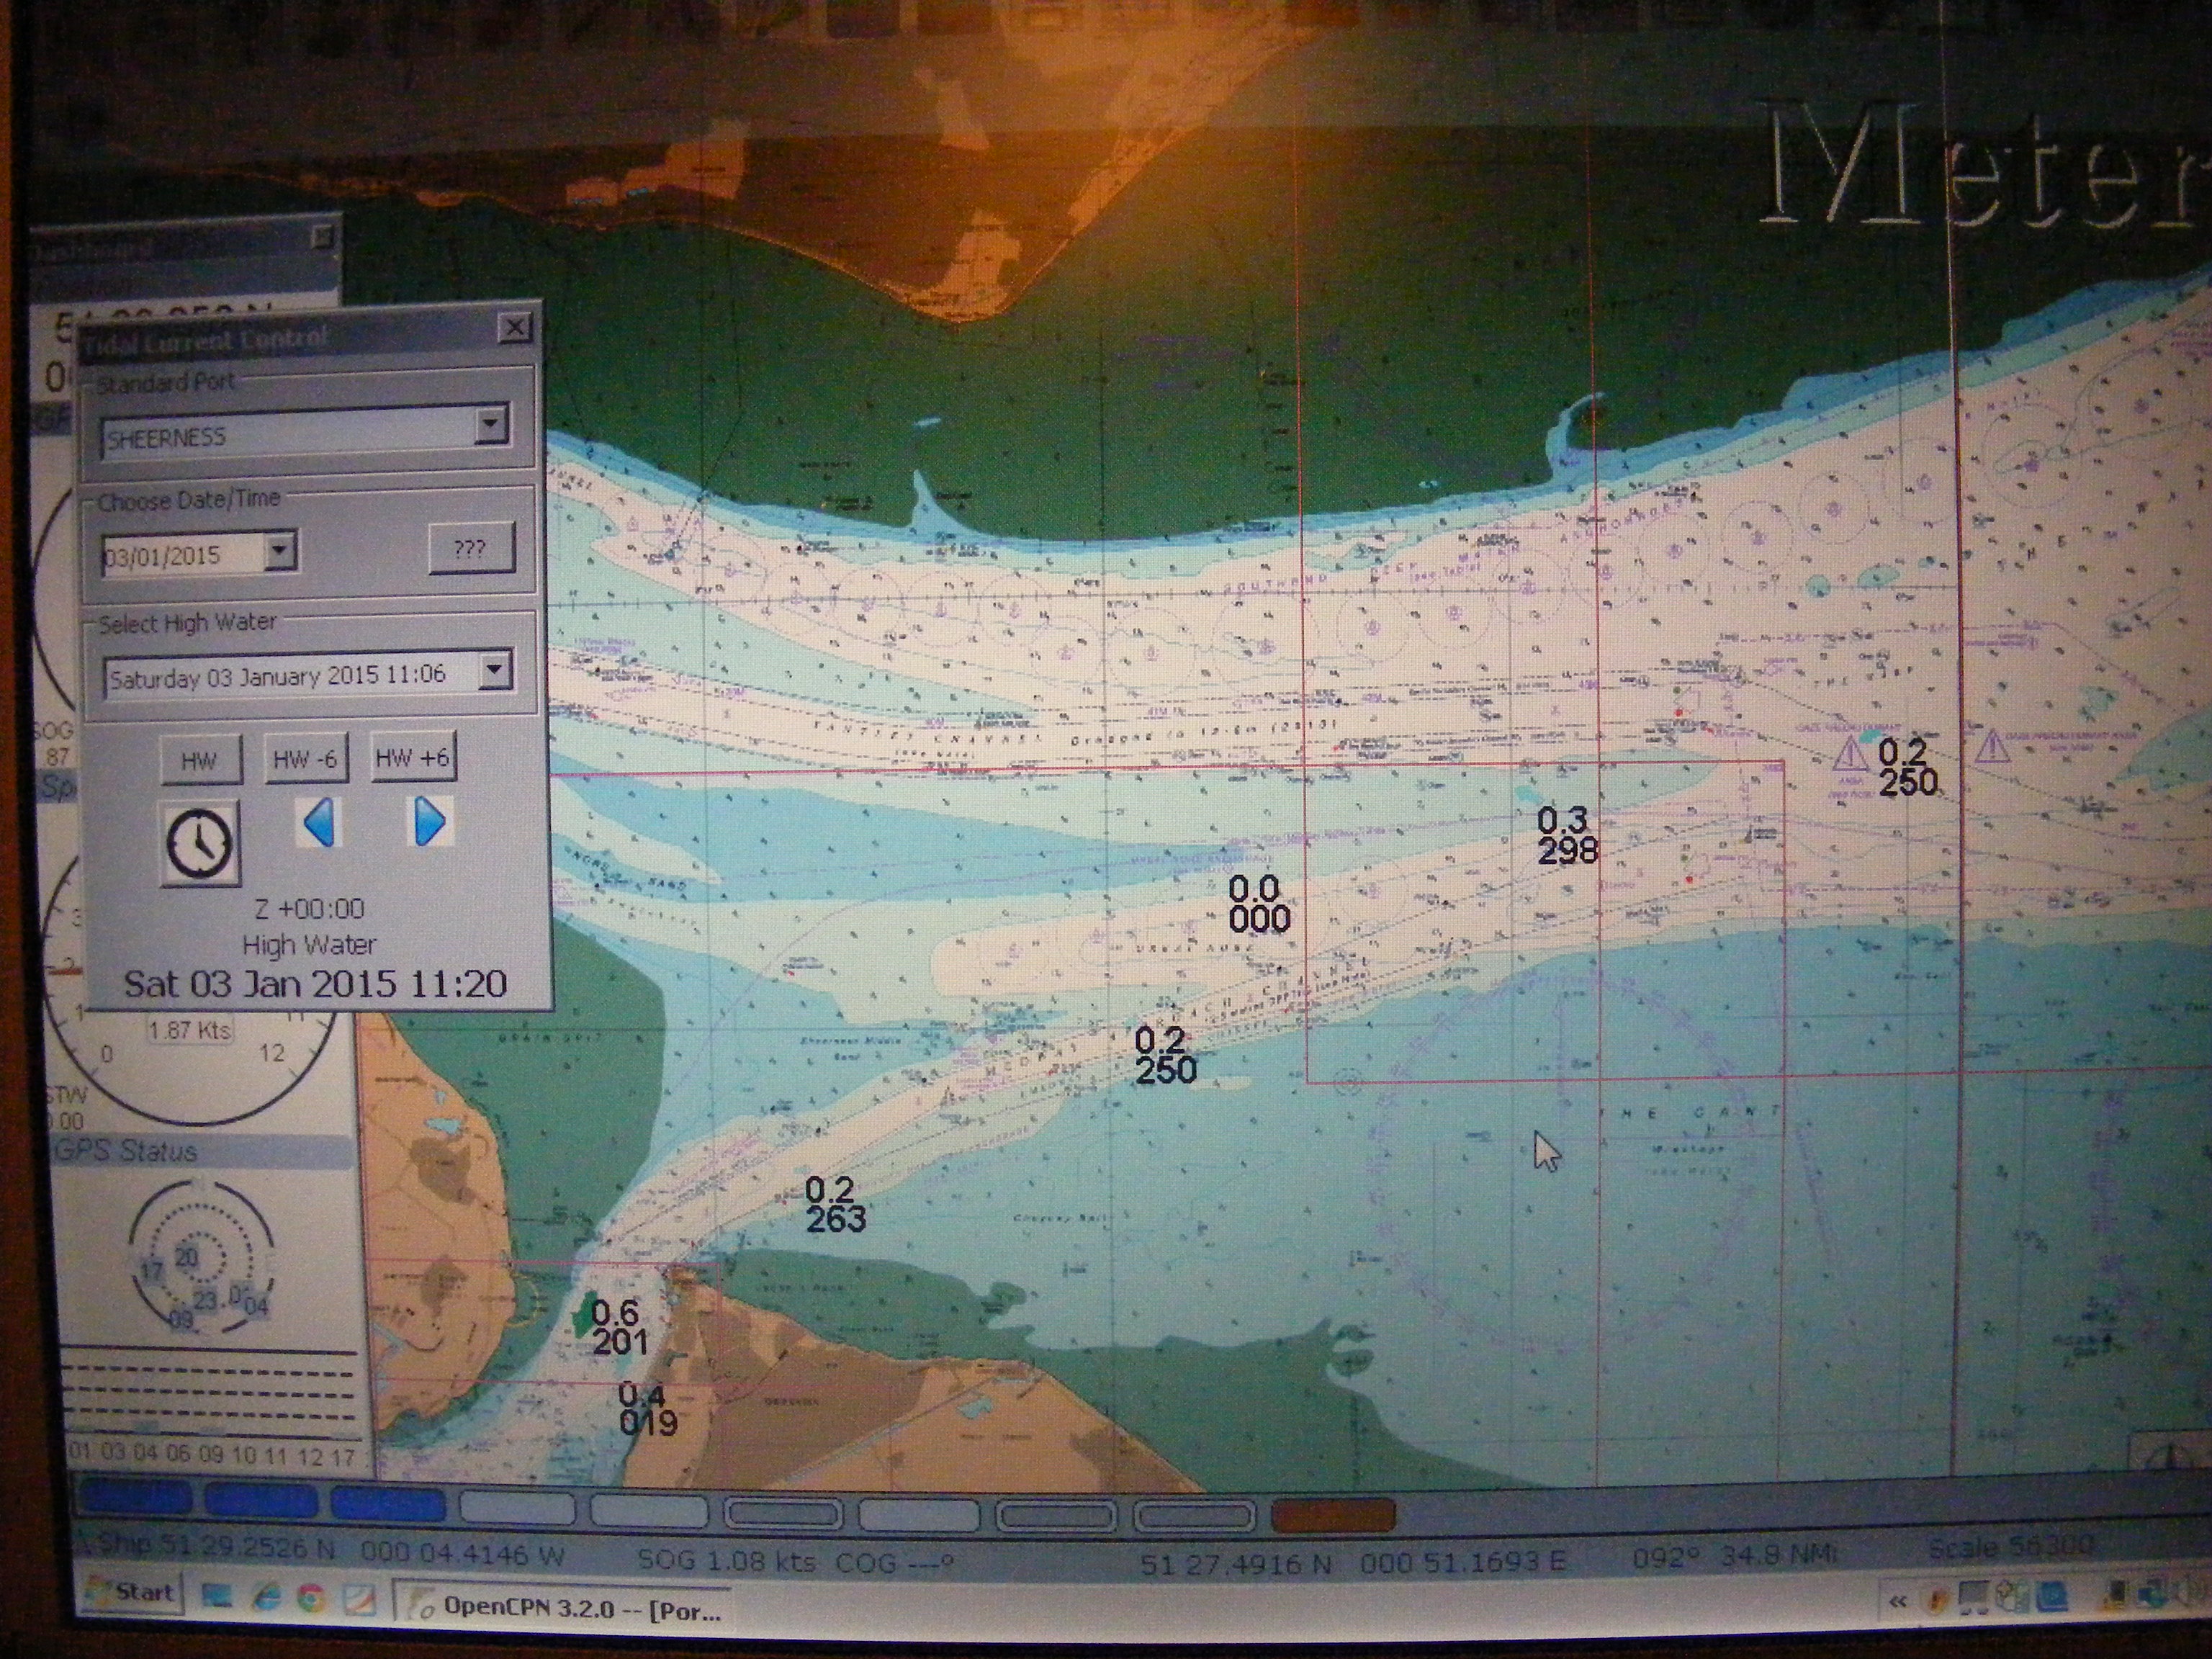The width and height of the screenshot is (2212, 1659).
Task: Step back in time with the left arrow
Action: click(x=318, y=822)
